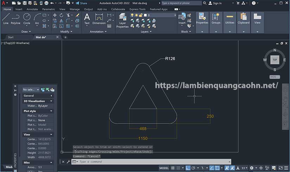Image resolution: width=290 pixels, height=172 pixels.
Task: Expand the Draw panel dropdown
Action: (26, 32)
